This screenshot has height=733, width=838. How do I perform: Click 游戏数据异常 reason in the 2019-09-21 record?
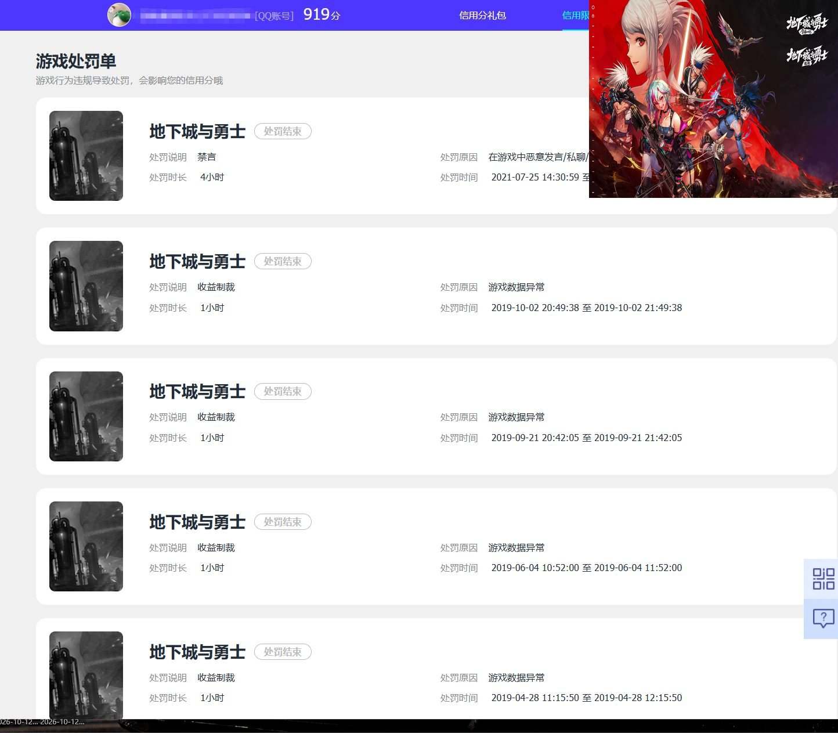pos(516,417)
